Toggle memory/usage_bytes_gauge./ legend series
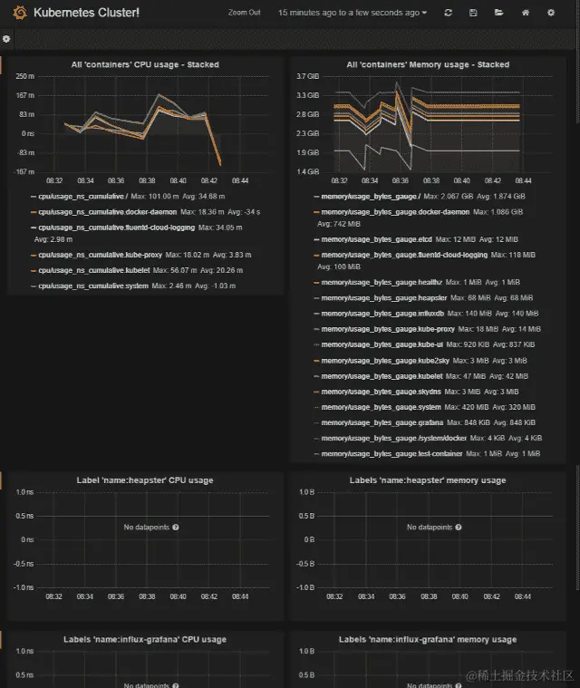The height and width of the screenshot is (688, 580). coord(371,196)
